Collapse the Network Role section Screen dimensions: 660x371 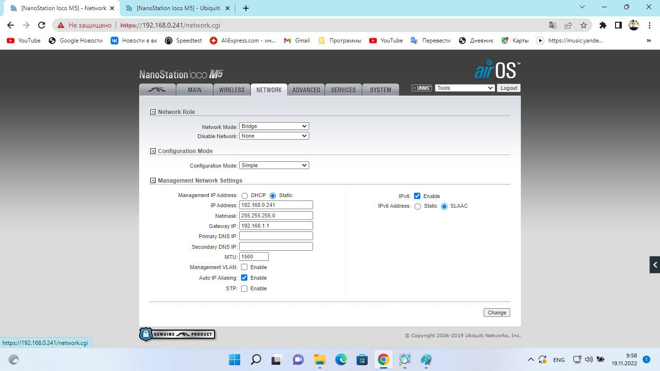(x=153, y=112)
